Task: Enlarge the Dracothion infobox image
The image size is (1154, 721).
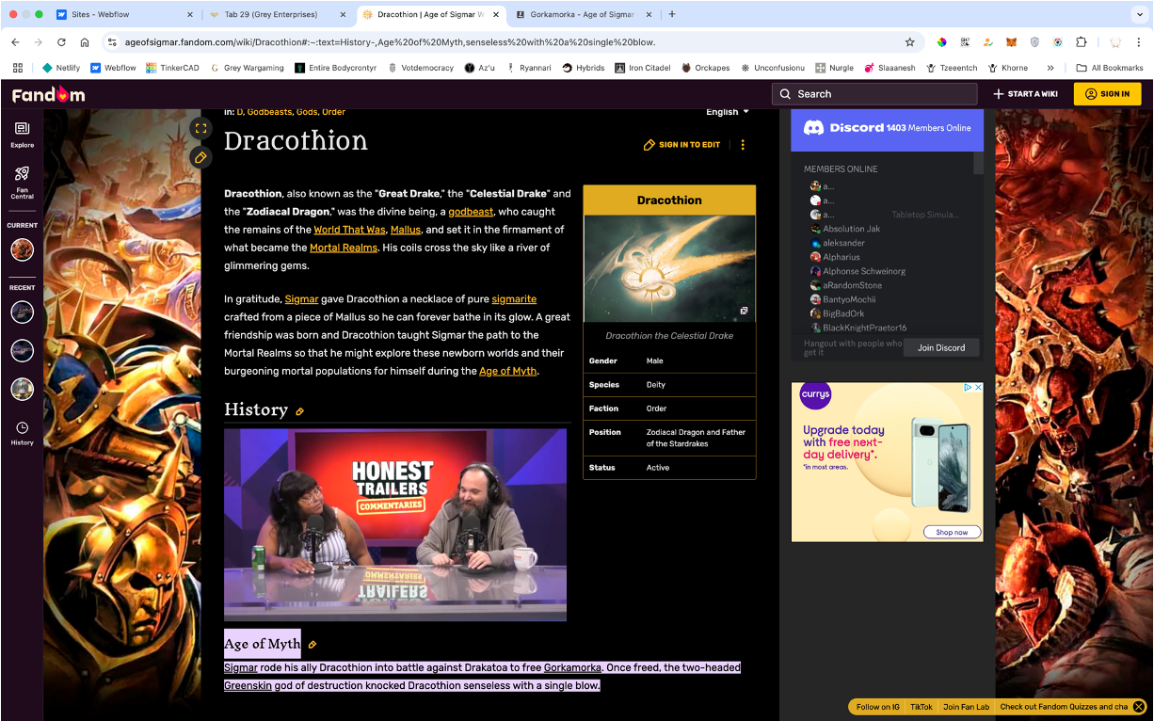Action: (x=744, y=311)
